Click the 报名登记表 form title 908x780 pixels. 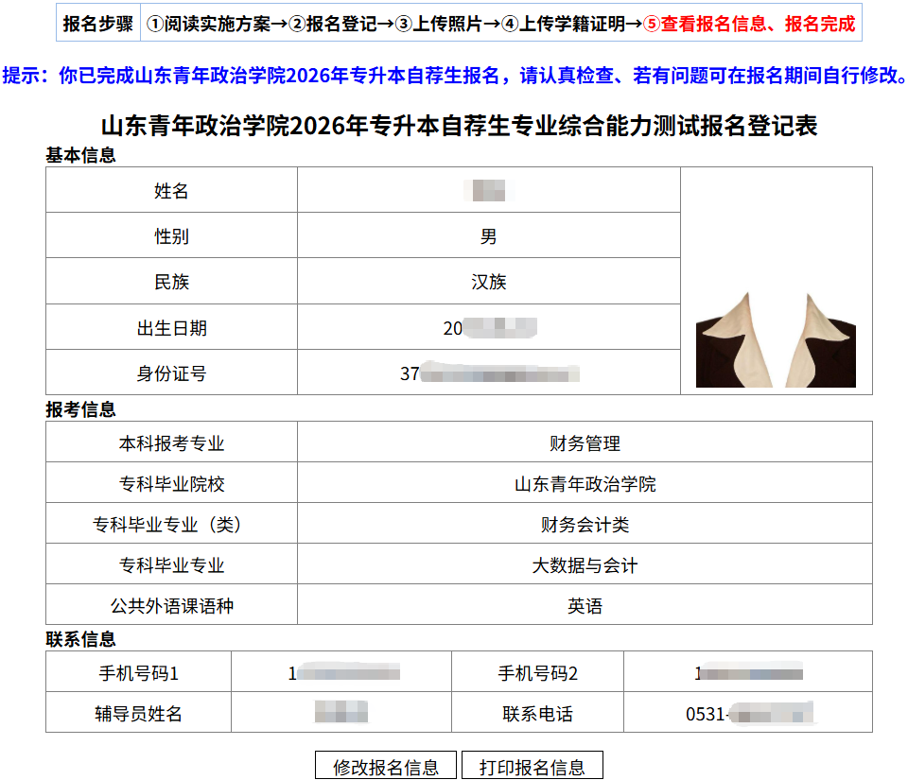click(459, 126)
